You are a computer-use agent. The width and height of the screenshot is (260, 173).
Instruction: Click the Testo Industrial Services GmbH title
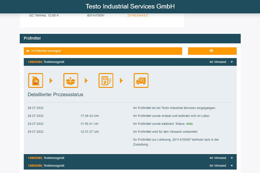[x=130, y=6]
